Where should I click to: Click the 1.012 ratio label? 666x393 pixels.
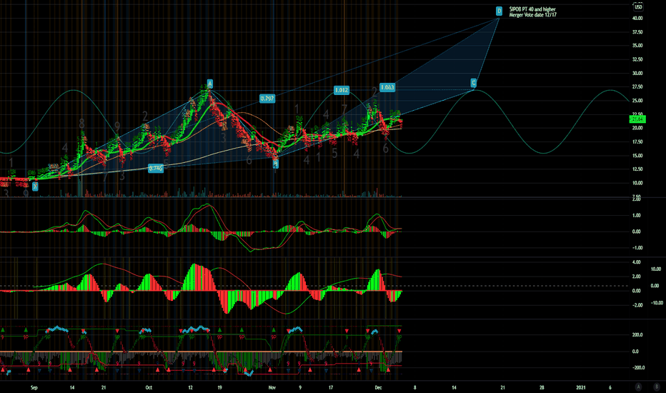(x=342, y=90)
